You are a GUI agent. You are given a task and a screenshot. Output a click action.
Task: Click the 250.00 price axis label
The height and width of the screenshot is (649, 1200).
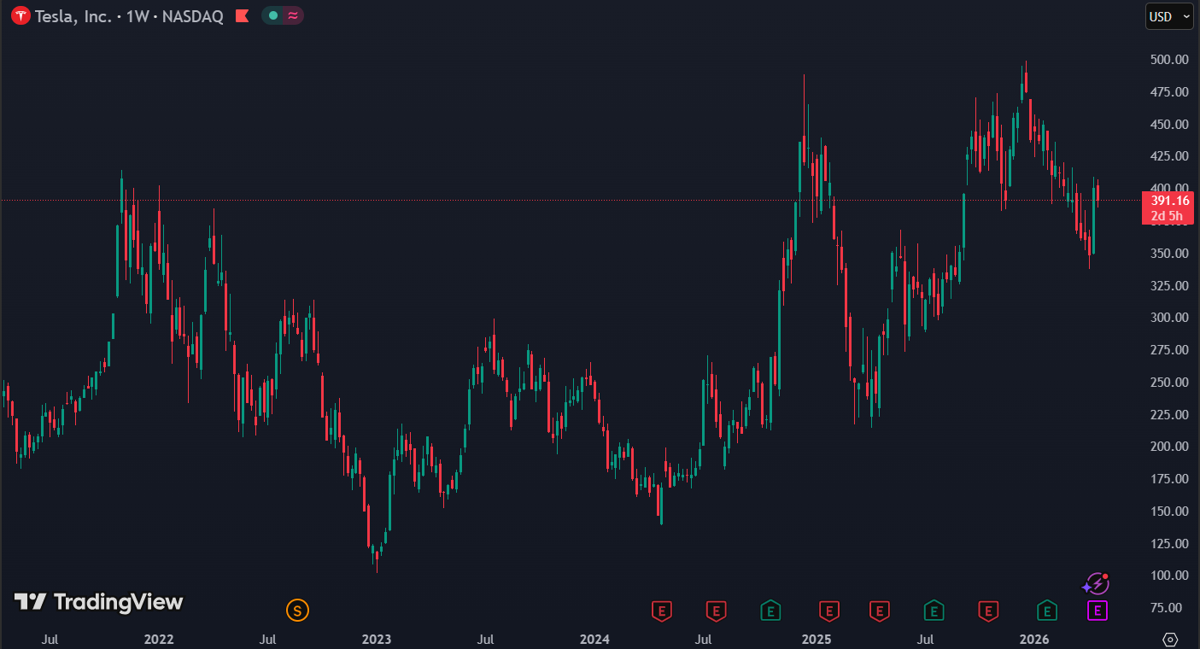pos(1169,383)
